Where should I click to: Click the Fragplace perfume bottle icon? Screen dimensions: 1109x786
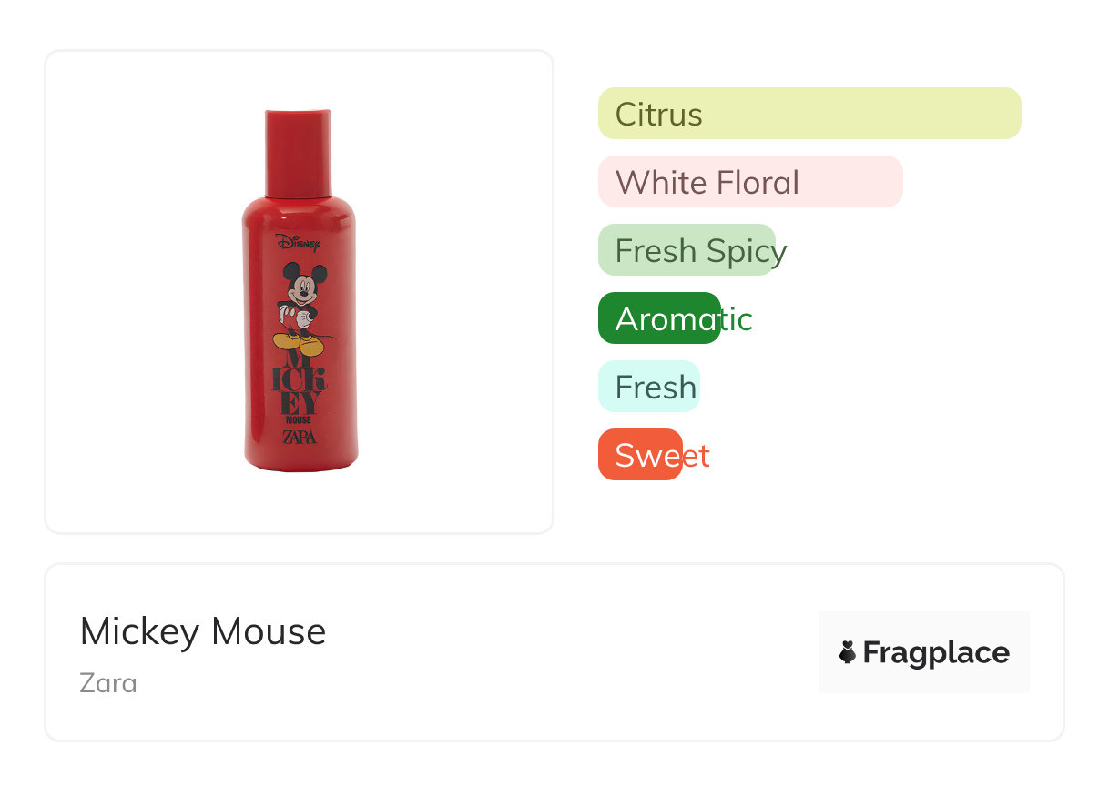(848, 652)
